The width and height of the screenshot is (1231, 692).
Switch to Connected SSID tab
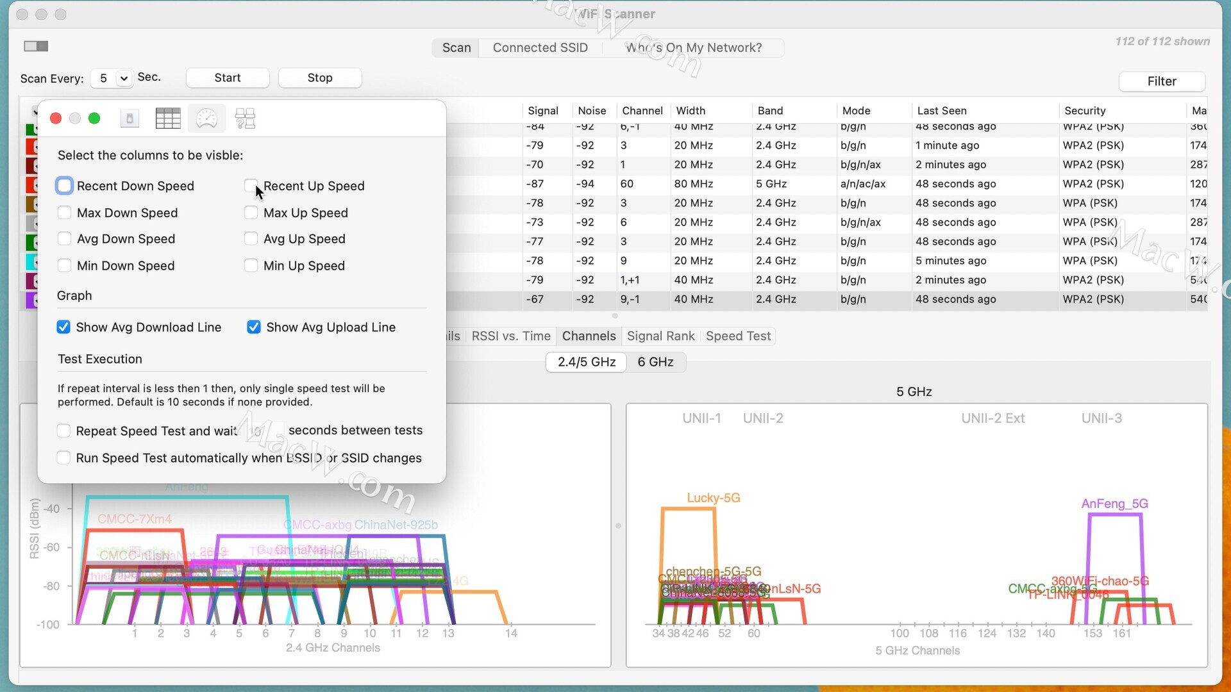tap(540, 47)
